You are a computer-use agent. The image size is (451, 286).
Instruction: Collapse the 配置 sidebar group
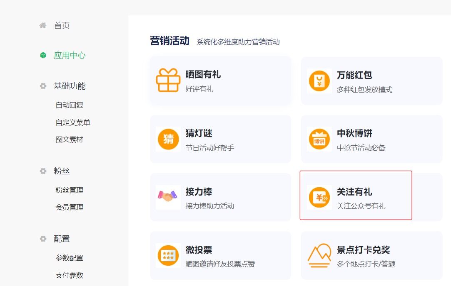[x=55, y=239]
